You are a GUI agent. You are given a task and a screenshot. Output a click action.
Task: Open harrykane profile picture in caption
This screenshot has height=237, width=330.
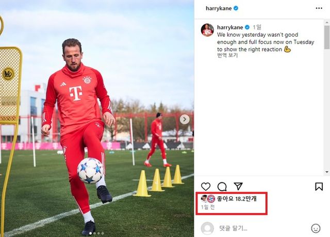click(207, 30)
